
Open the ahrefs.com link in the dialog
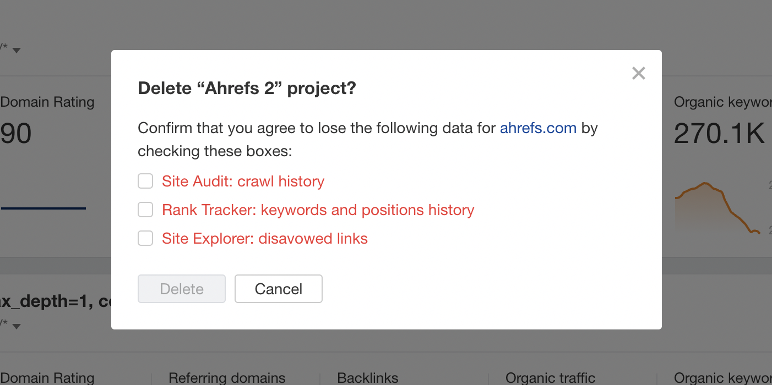(x=538, y=128)
